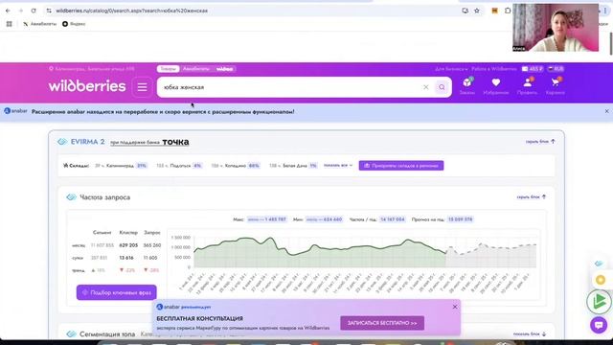The image size is (613, 345).
Task: Open the hamburger catalog menu
Action: 142,87
